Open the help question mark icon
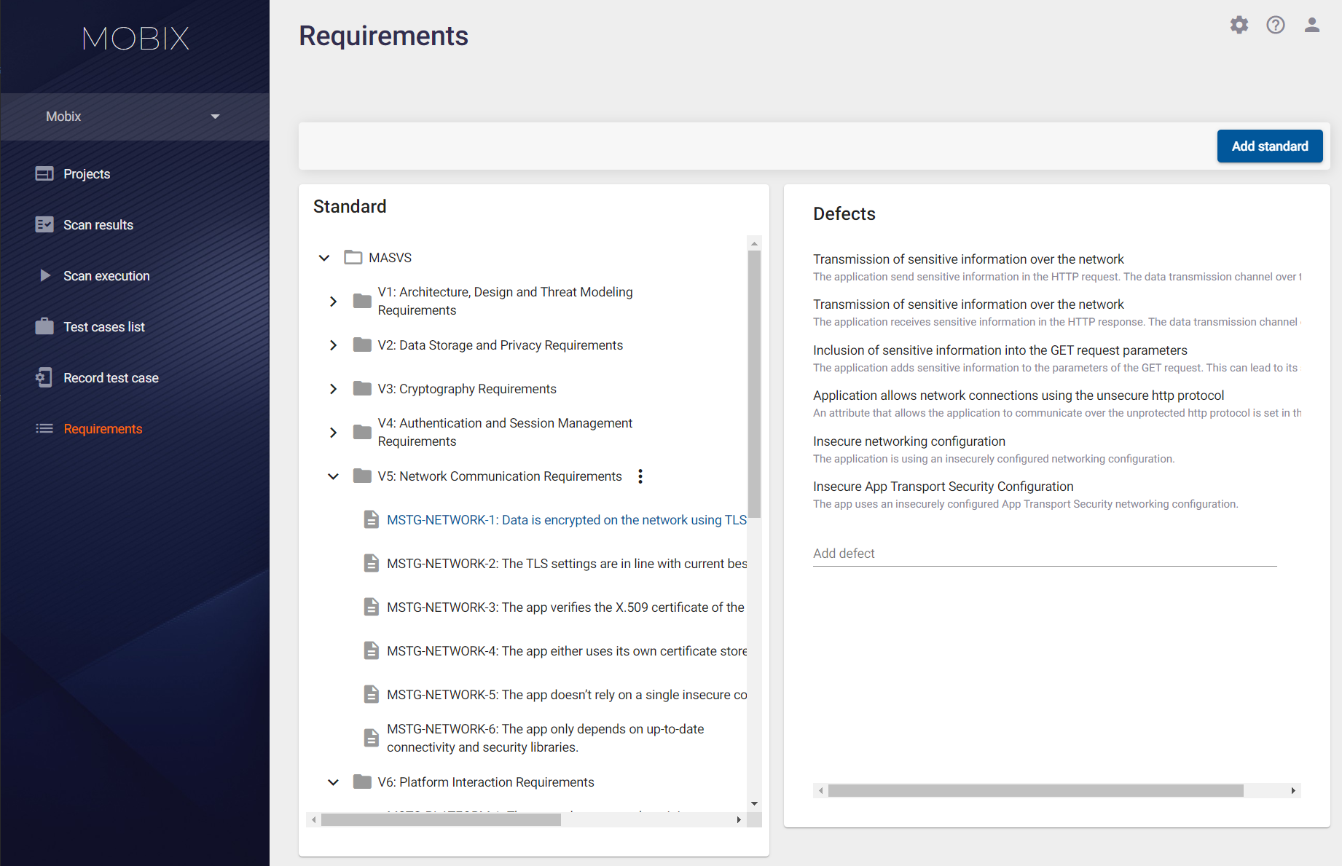This screenshot has height=866, width=1342. click(1276, 25)
